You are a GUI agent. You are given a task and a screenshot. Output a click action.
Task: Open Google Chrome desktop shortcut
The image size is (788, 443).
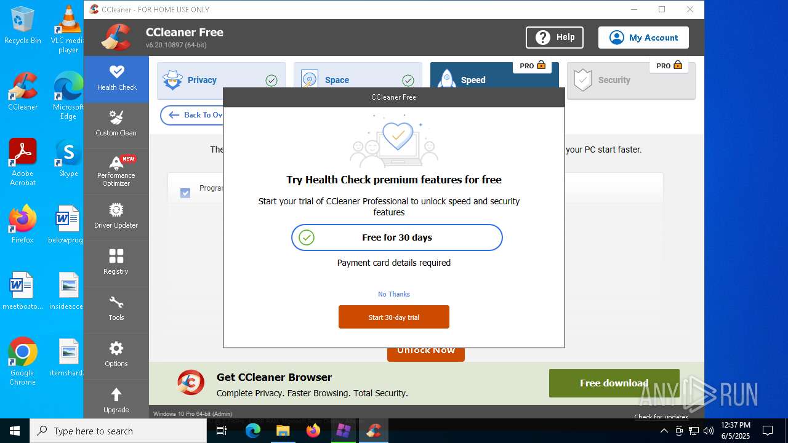[23, 362]
